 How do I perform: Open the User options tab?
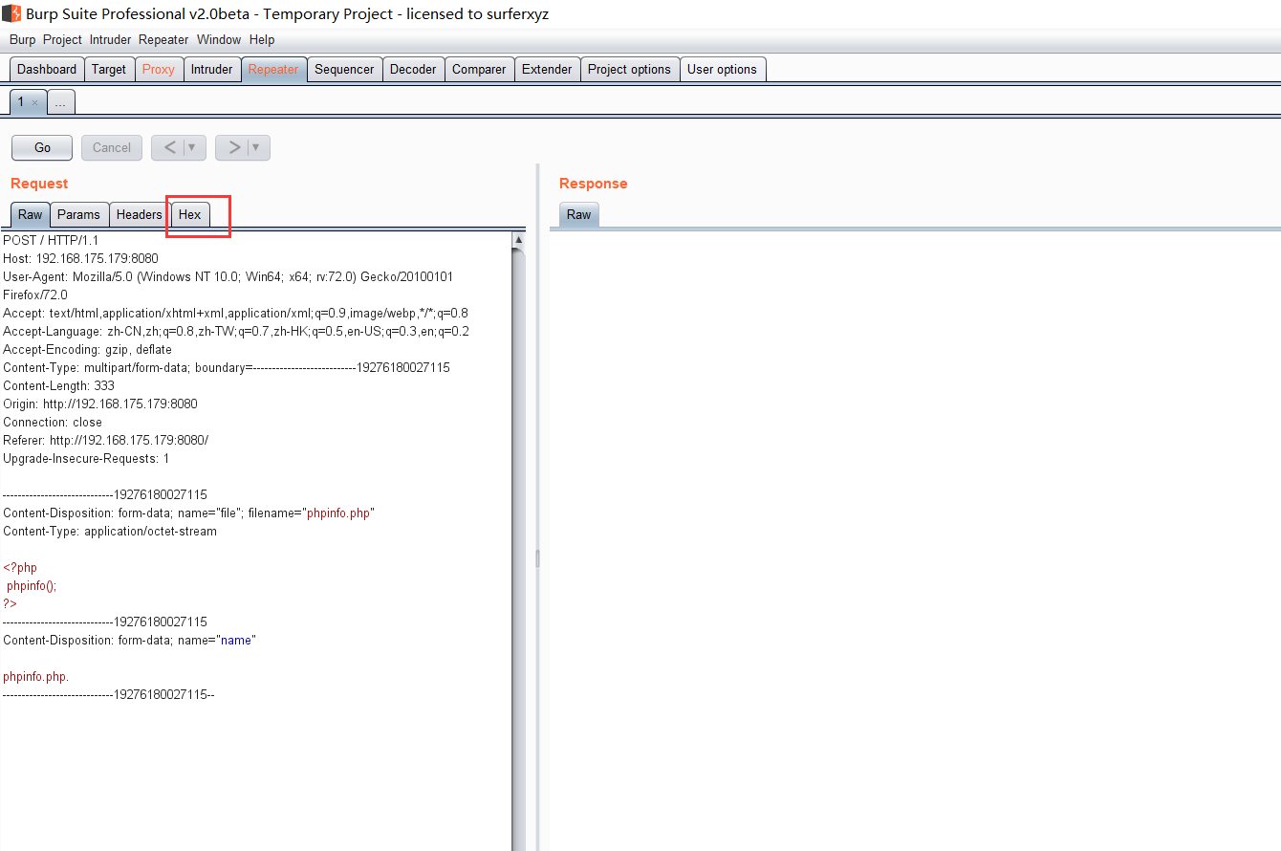[x=722, y=70]
